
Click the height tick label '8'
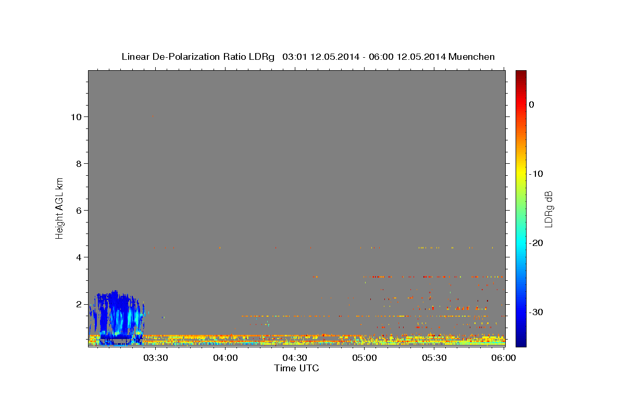click(79, 164)
